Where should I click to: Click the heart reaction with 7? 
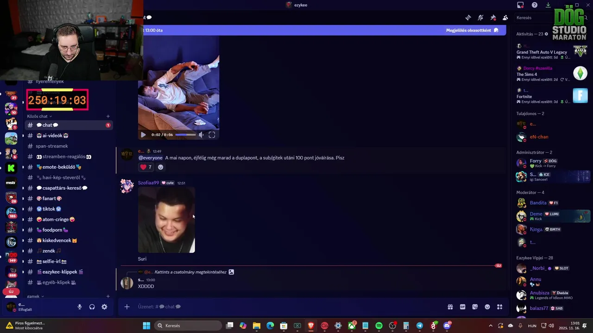point(146,167)
